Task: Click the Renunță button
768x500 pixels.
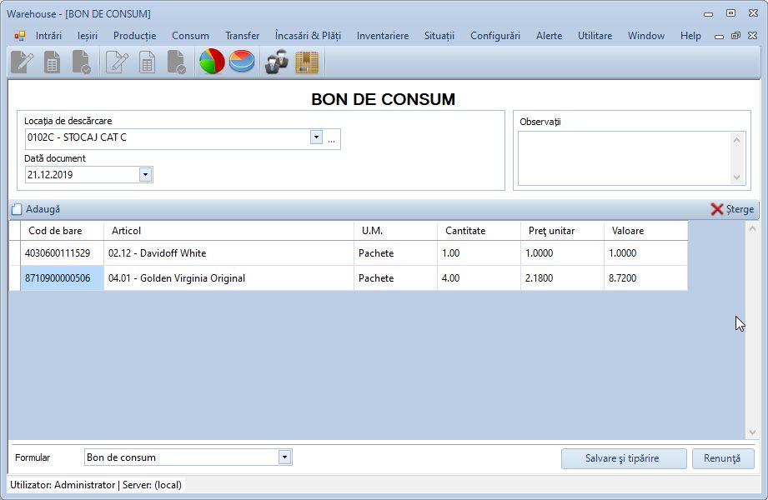Action: (x=722, y=458)
